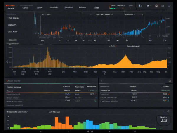177x133 pixels.
Task: Open the document copy icon in top-right header
Action: [163, 6]
